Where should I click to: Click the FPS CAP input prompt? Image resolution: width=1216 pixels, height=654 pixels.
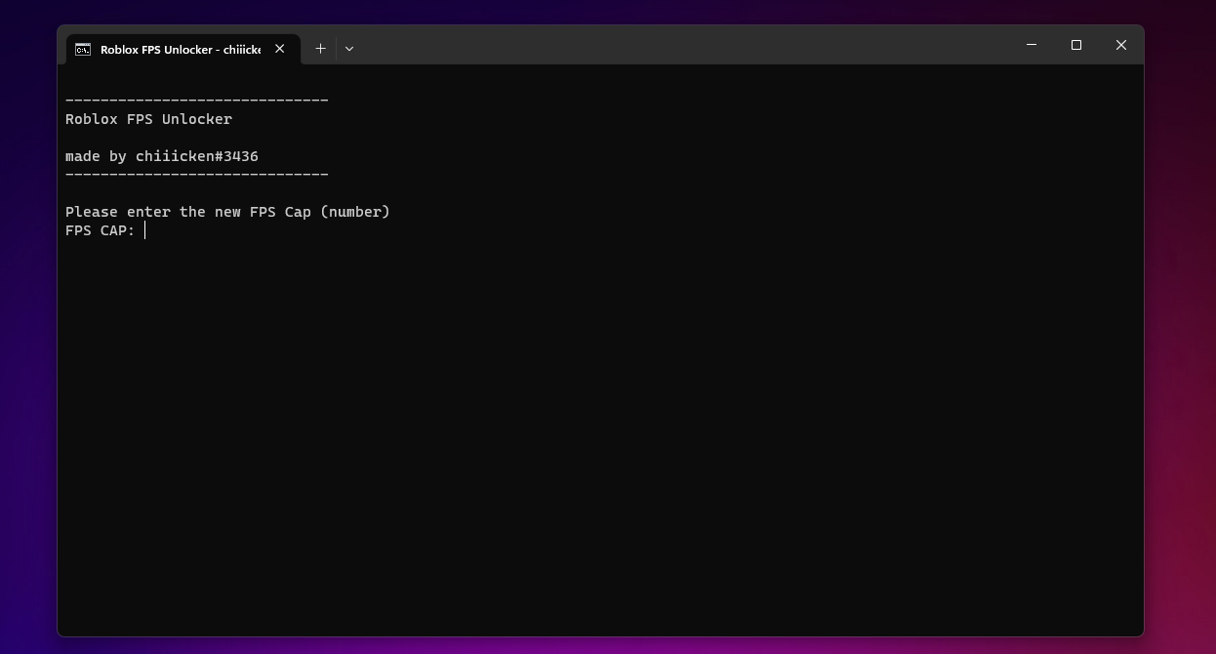pos(105,230)
